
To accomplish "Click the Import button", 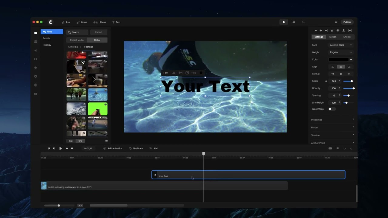I will click(99, 32).
